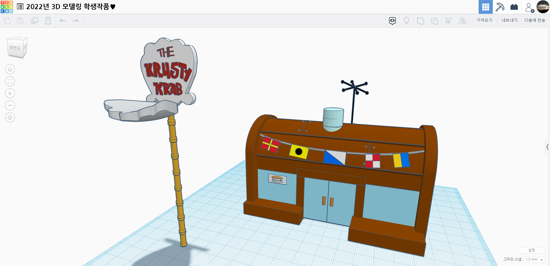The width and height of the screenshot is (550, 266).
Task: Click the 다음에 전송 send-to button
Action: (x=535, y=20)
